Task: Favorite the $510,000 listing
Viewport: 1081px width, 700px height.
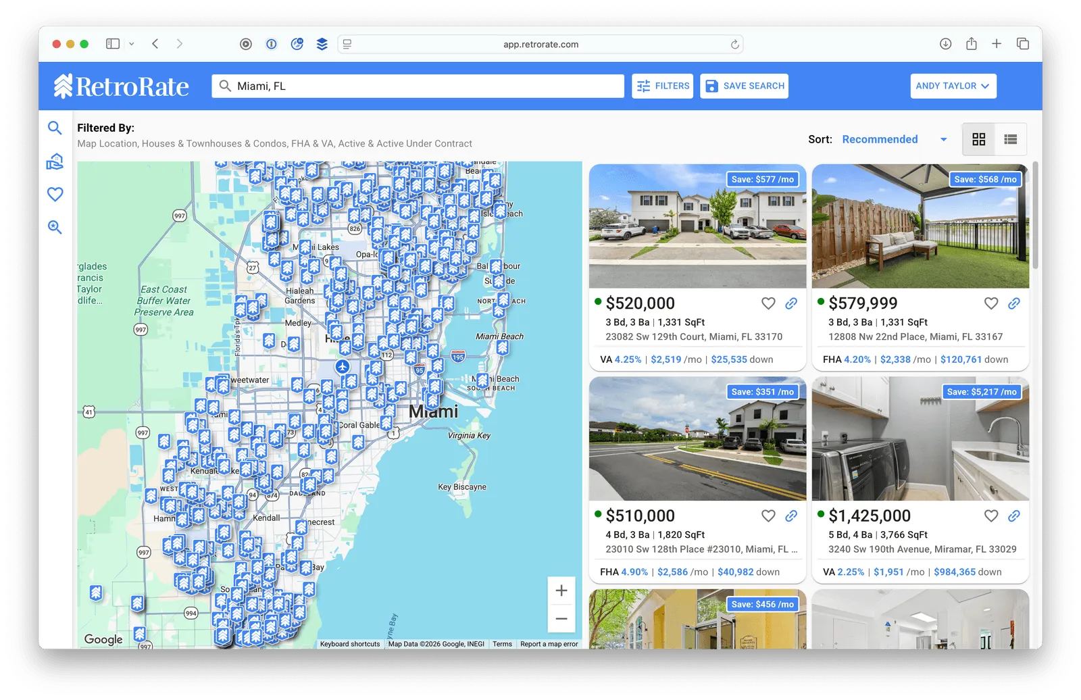Action: (x=768, y=516)
